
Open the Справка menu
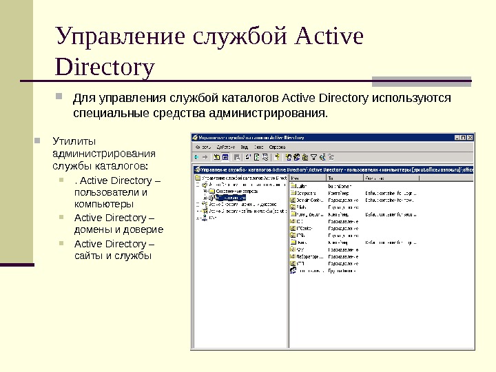point(277,147)
